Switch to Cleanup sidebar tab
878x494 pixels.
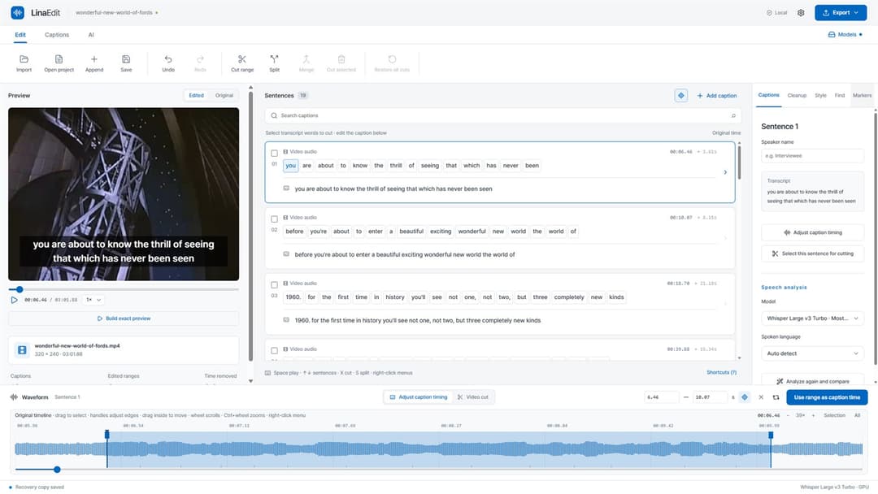pyautogui.click(x=797, y=96)
